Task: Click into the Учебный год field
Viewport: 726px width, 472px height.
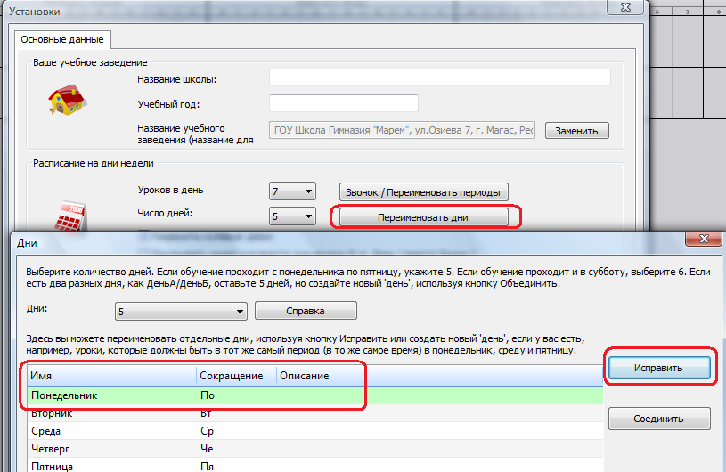Action: (x=343, y=103)
